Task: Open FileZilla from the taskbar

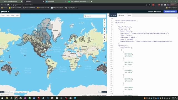Action: pos(39,98)
